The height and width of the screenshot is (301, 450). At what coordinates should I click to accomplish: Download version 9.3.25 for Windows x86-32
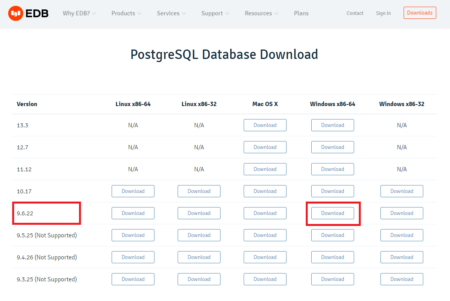(402, 279)
